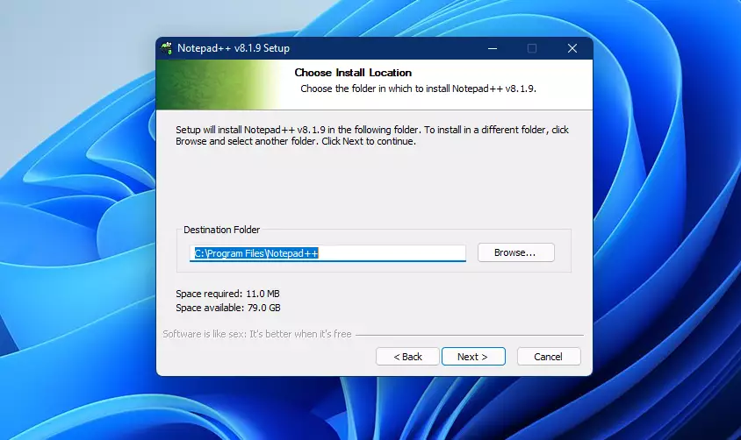The width and height of the screenshot is (741, 440).
Task: Click the disabled maximize button in title bar
Action: pos(532,48)
